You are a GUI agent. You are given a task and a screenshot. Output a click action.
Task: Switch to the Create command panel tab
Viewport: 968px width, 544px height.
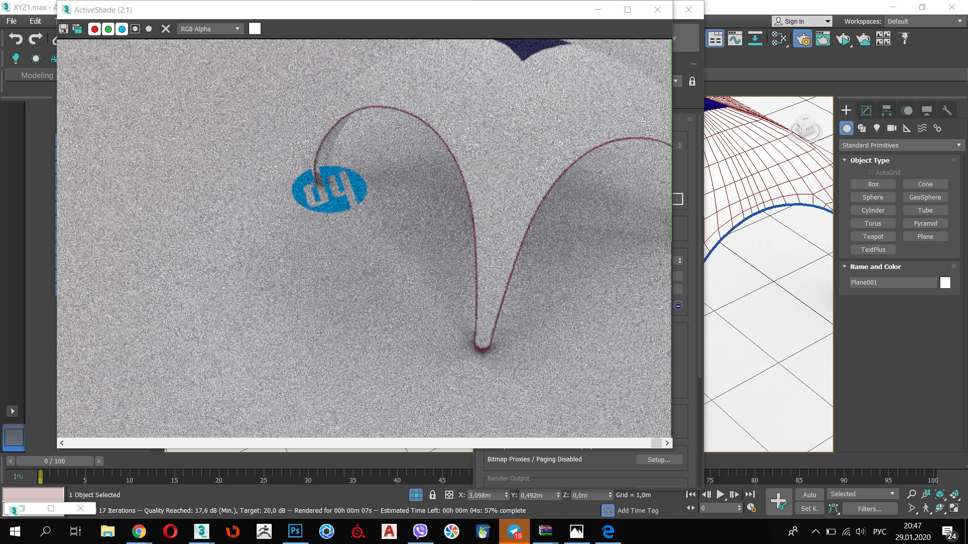click(846, 110)
